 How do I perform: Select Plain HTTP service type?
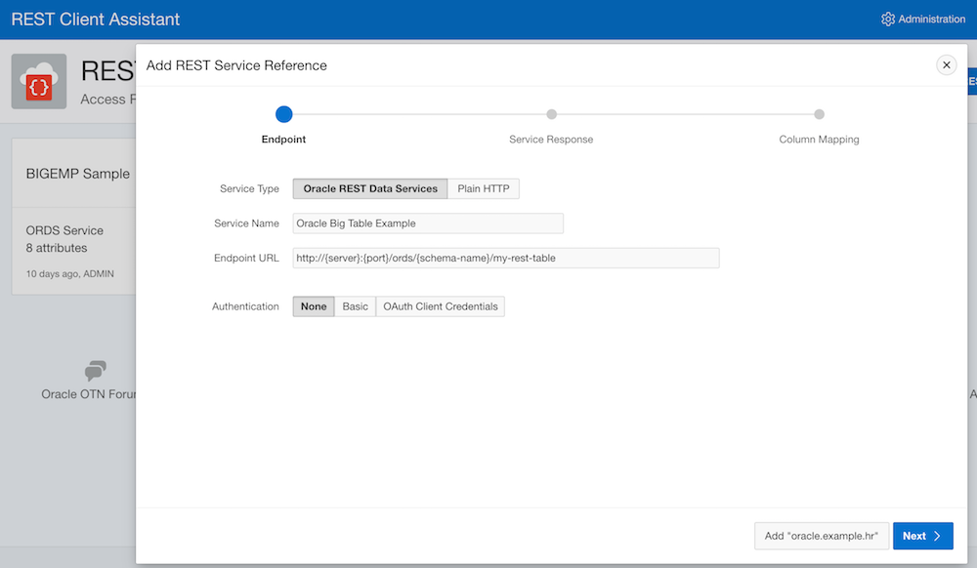(x=483, y=188)
